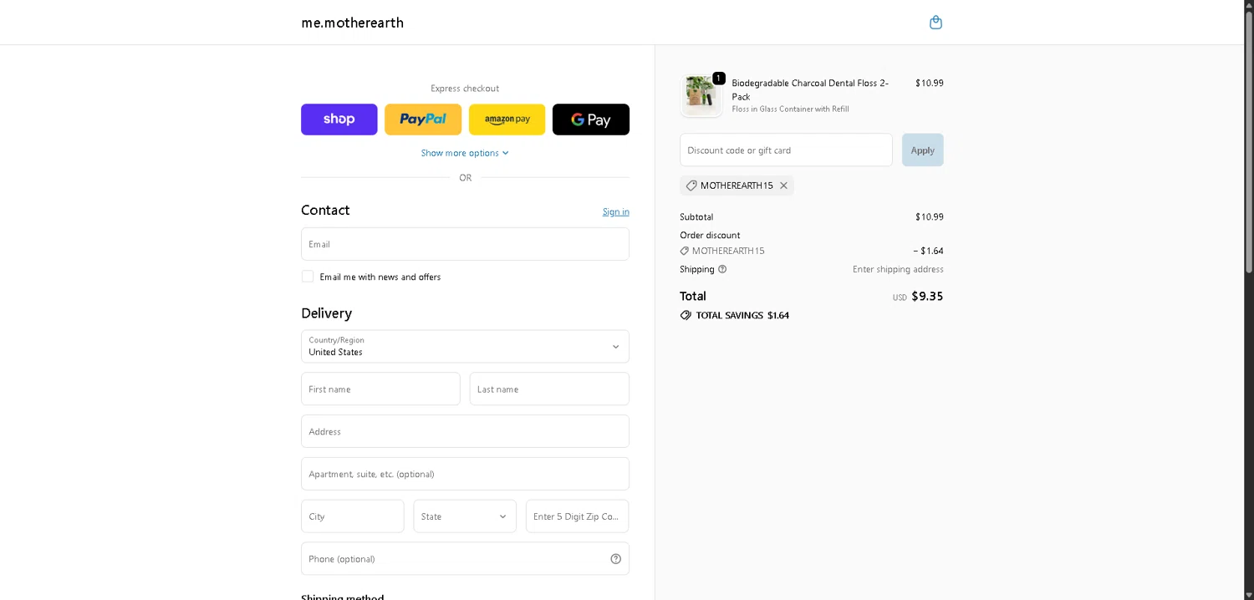This screenshot has width=1254, height=600.
Task: Click the Sign in link
Action: 615,212
